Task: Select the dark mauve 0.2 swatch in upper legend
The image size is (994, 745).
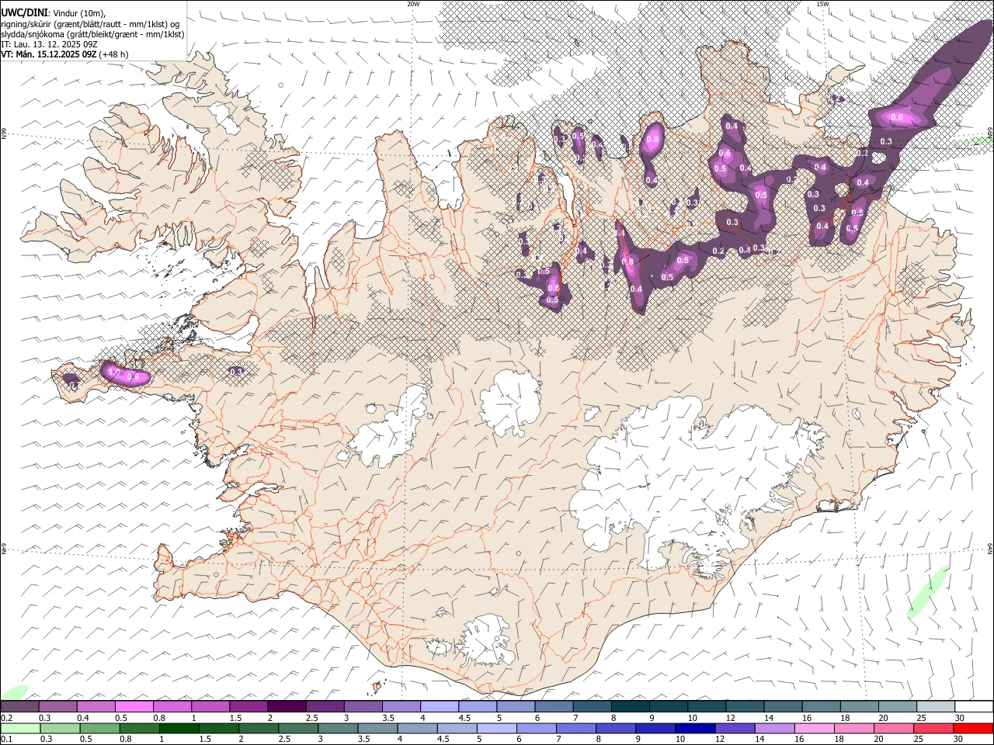Action: point(19,707)
